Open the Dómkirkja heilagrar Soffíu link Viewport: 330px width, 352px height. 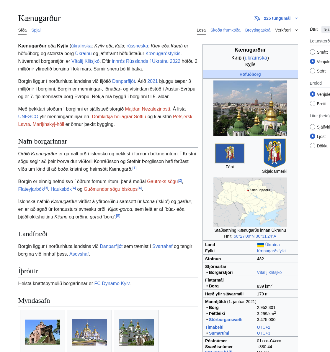coord(119,117)
